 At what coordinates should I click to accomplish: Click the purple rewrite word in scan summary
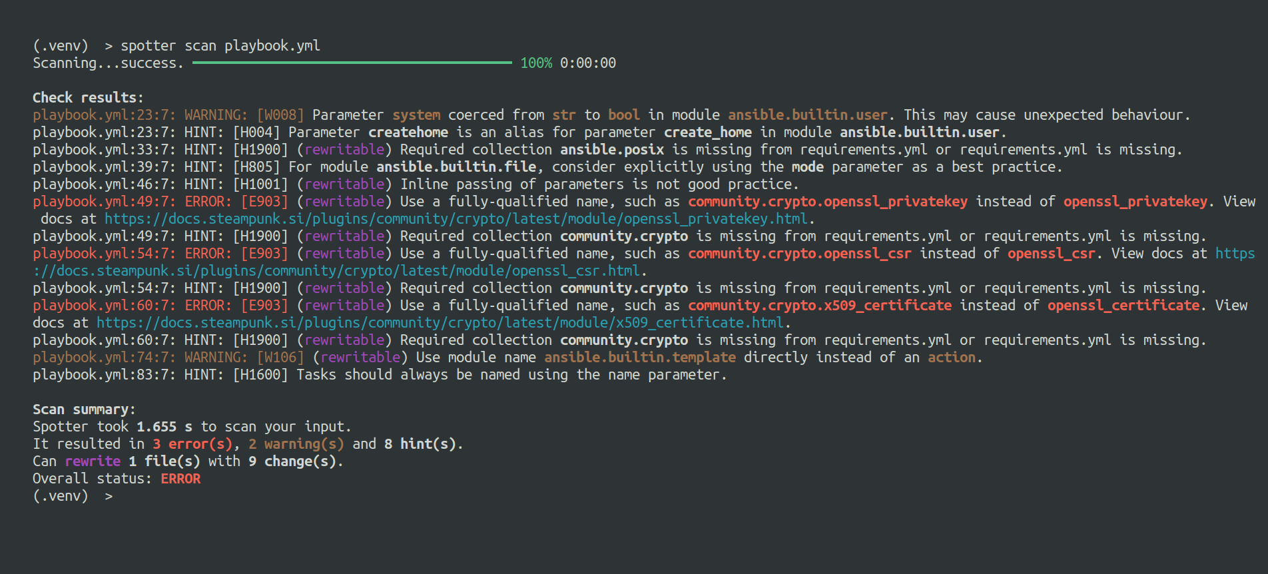93,461
